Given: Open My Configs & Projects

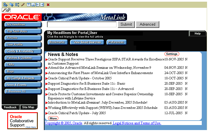Looking at the screenshot, I should (23, 78).
